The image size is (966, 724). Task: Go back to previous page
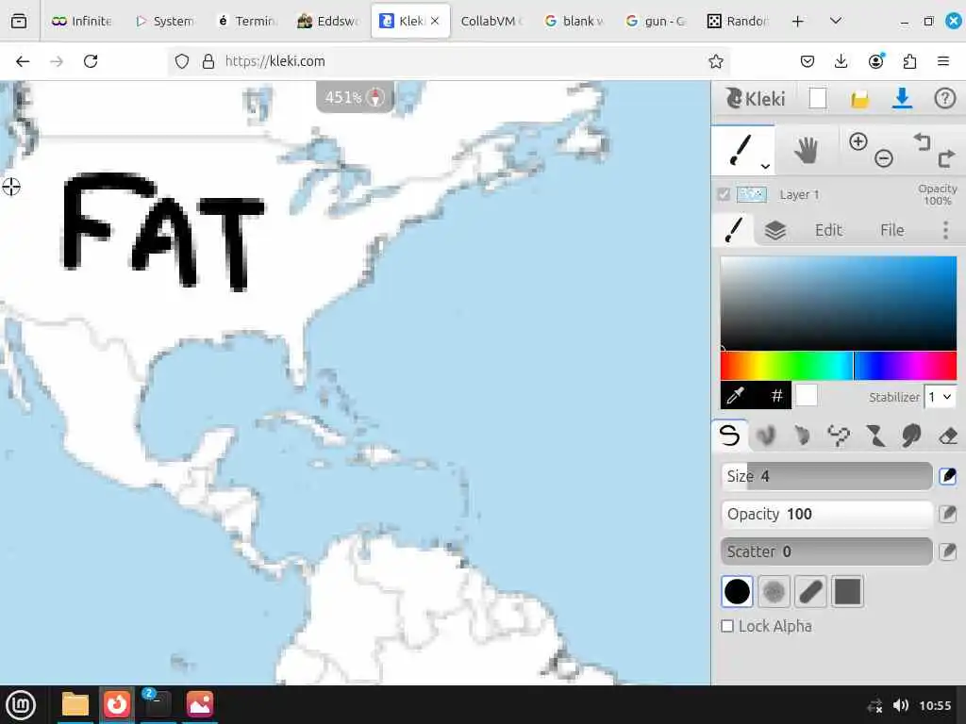click(x=23, y=61)
